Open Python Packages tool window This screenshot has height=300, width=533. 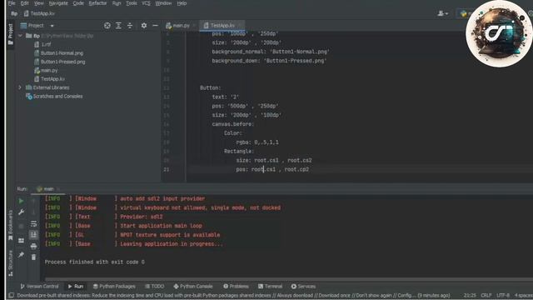click(114, 287)
